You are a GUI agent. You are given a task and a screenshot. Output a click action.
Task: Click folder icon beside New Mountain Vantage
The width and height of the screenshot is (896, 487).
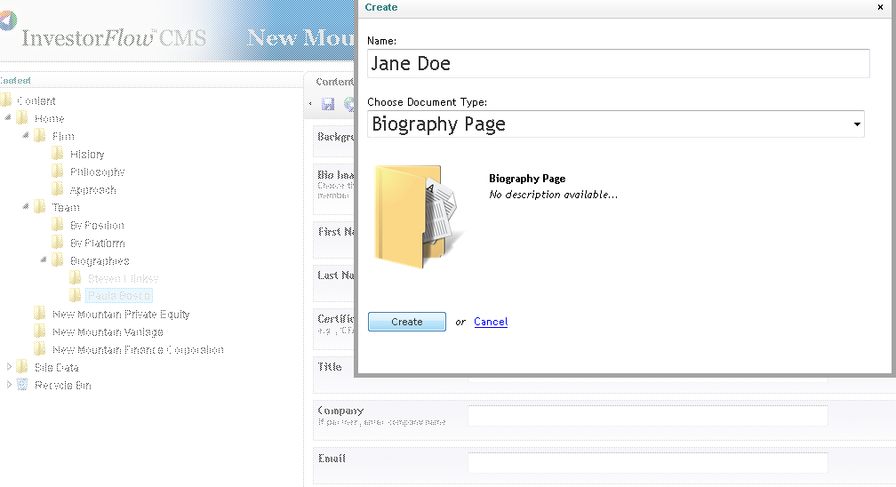tap(39, 331)
